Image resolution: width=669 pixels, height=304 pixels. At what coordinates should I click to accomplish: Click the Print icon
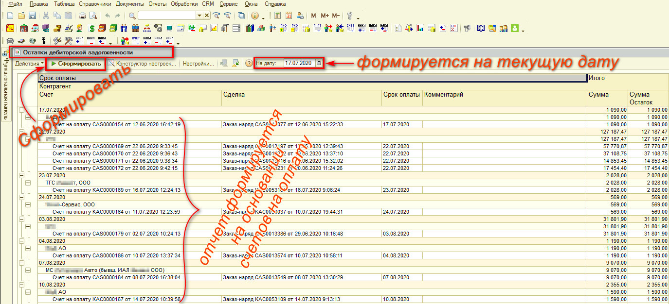(x=82, y=16)
